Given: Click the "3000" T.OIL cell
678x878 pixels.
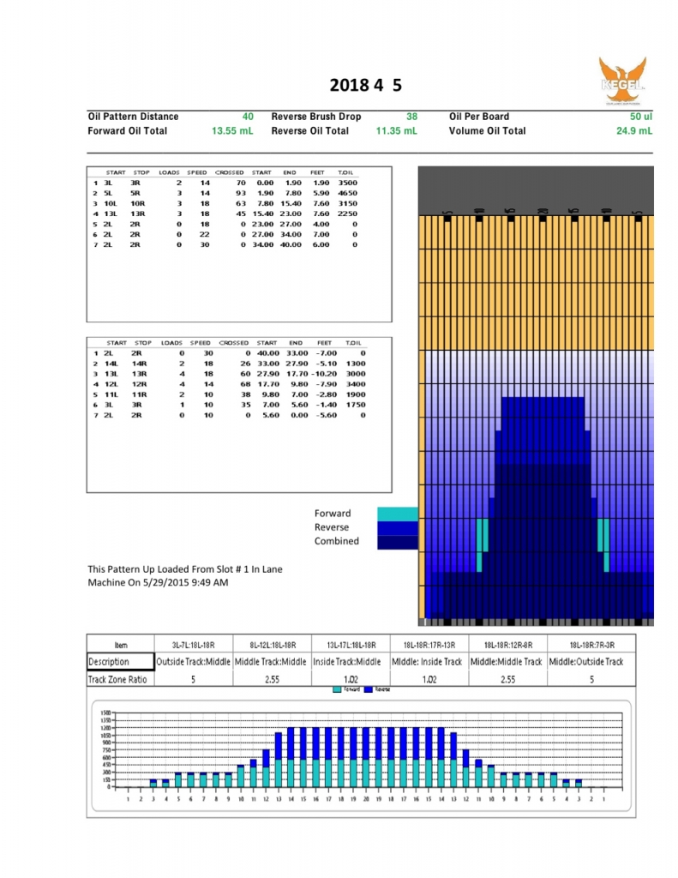Looking at the screenshot, I should pos(356,374).
